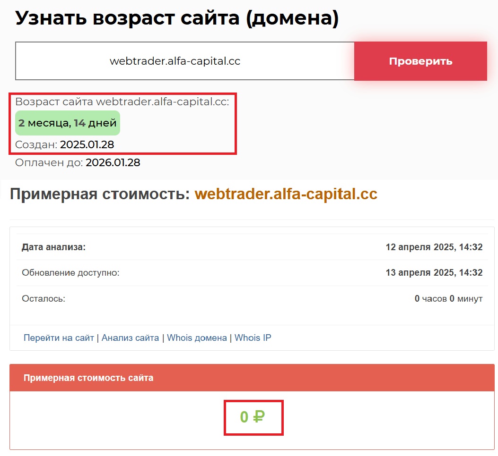Open the Анализ сайта link
The image size is (498, 456).
click(130, 338)
